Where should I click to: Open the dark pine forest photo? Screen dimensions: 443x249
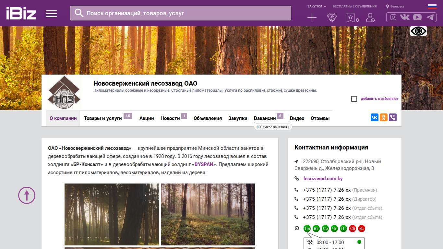pos(112,214)
